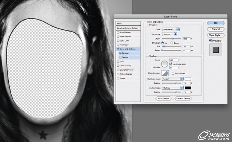Screen dimensions: 232x142
Task: Tick the Inner Glow checkbox
Action: [118, 45]
